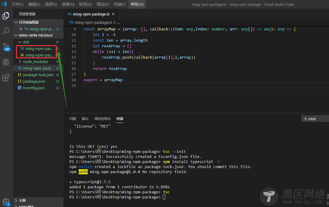The height and width of the screenshot is (207, 329).
Task: Collapse the MING-NPM-PACKAGE folder section
Action: click(16, 35)
